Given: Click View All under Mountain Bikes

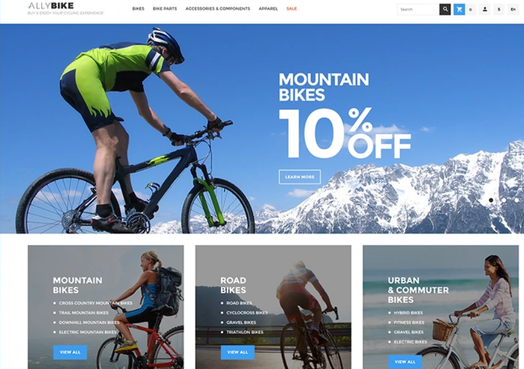Looking at the screenshot, I should click(x=70, y=352).
